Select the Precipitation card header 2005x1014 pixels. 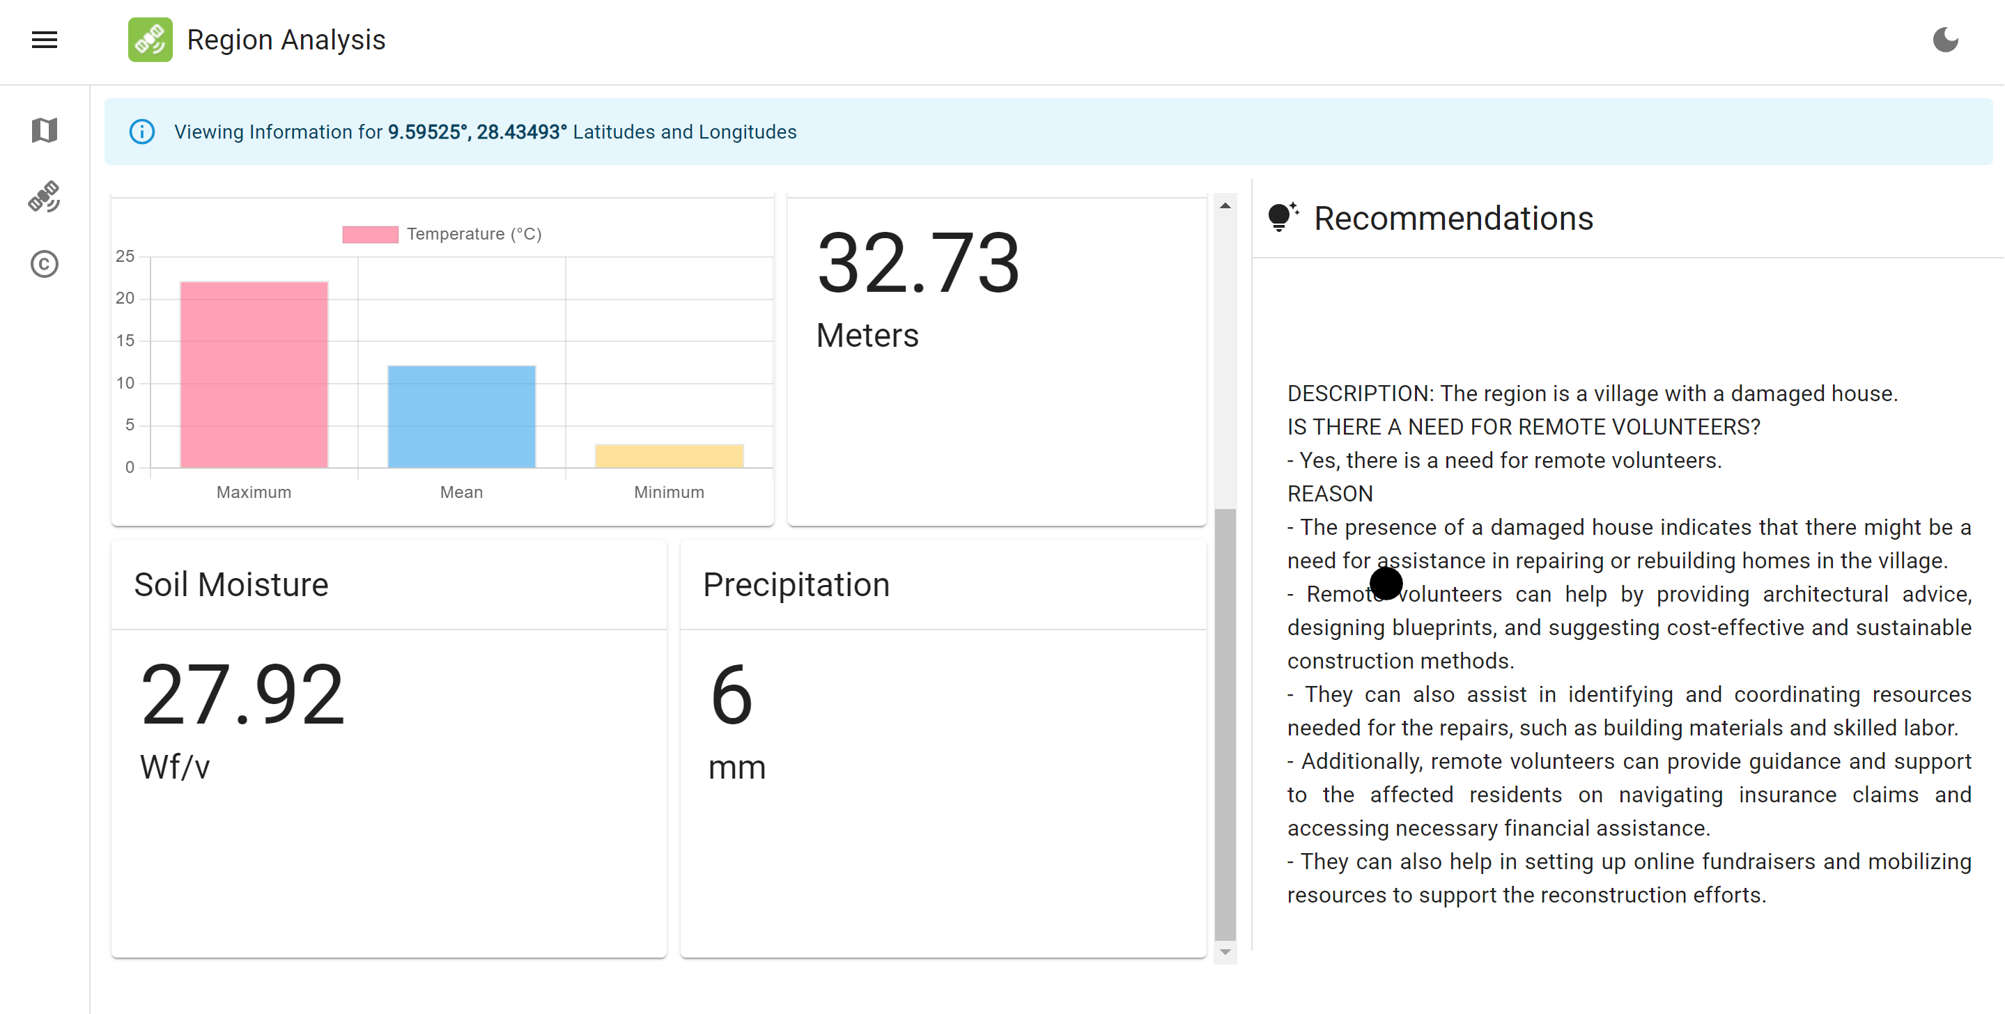point(796,584)
